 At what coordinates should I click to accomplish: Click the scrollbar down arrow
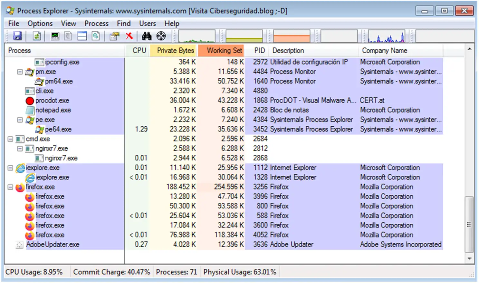tap(470, 259)
